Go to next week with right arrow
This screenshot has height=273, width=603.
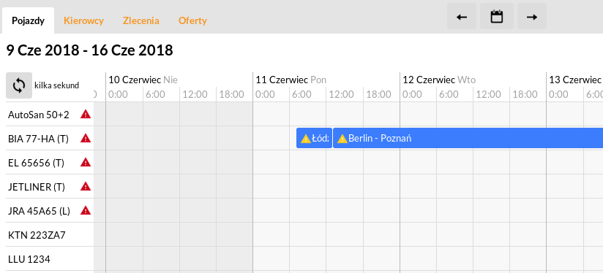(532, 17)
